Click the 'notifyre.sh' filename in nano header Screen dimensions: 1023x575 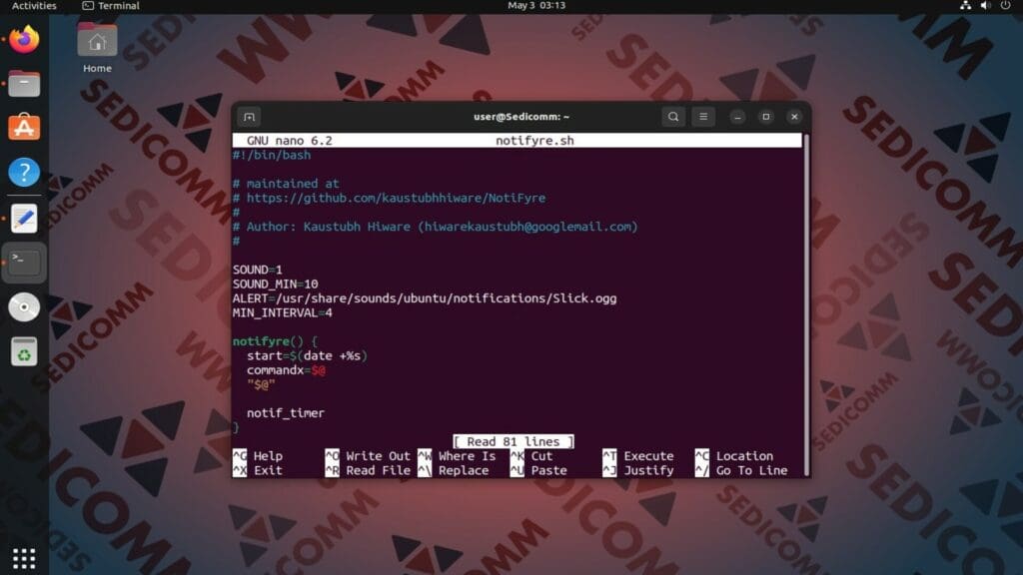(x=534, y=140)
